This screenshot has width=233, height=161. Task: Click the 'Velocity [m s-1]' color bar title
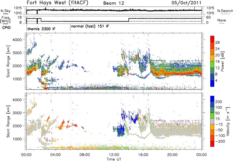tap(228, 121)
